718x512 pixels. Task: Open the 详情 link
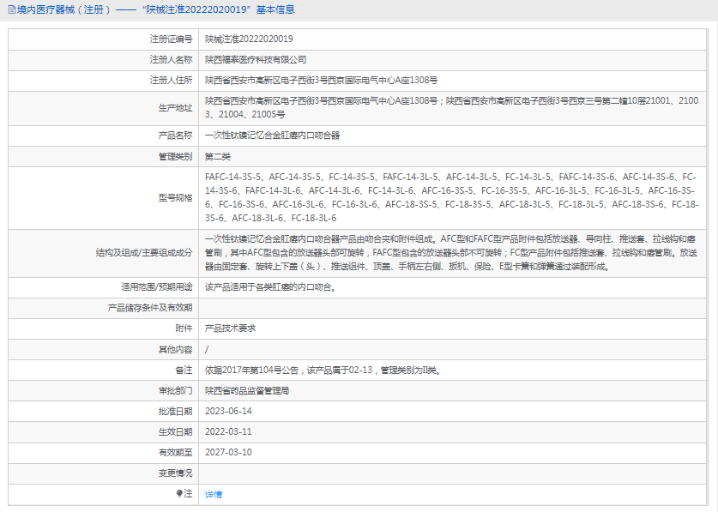point(214,495)
